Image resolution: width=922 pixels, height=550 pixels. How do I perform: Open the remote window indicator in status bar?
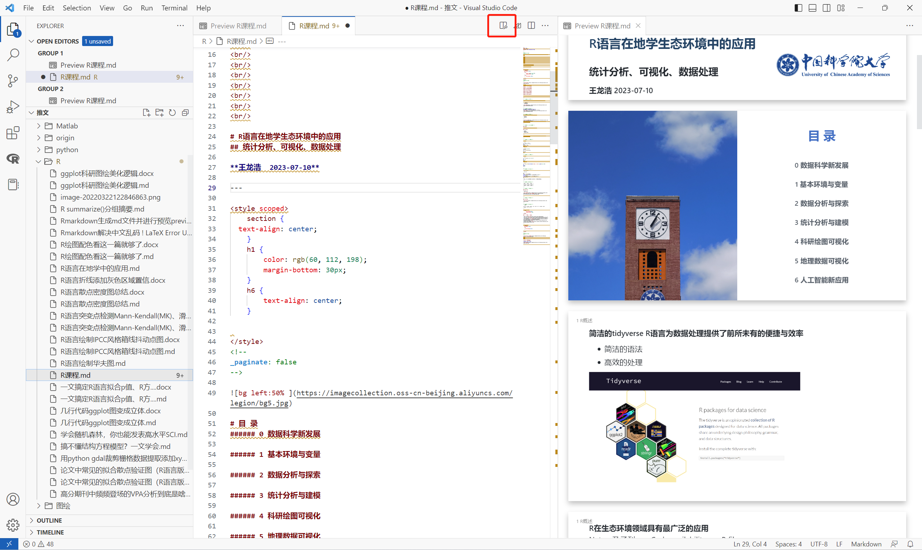pyautogui.click(x=9, y=544)
